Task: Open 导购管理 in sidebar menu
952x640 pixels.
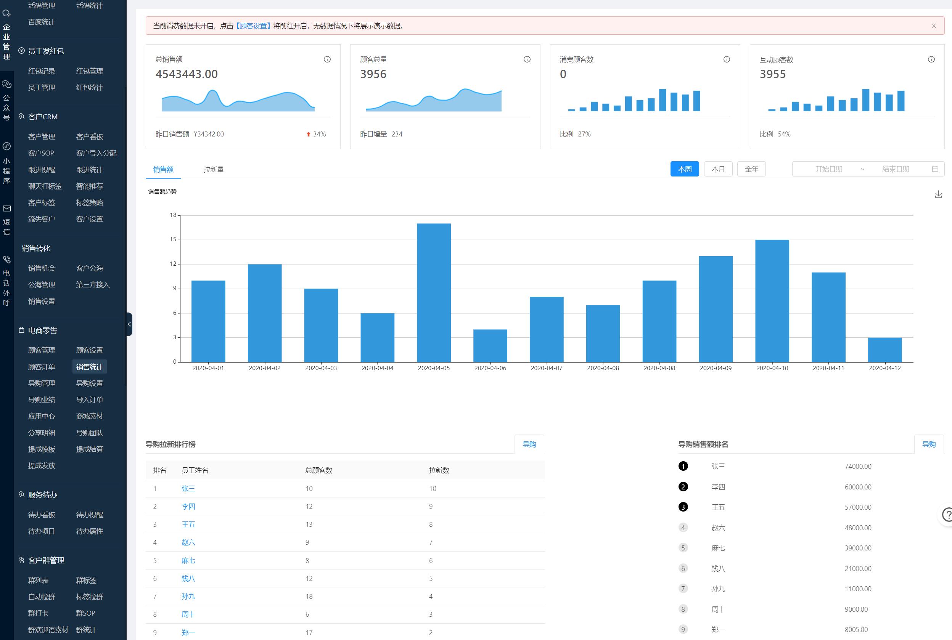Action: 42,383
